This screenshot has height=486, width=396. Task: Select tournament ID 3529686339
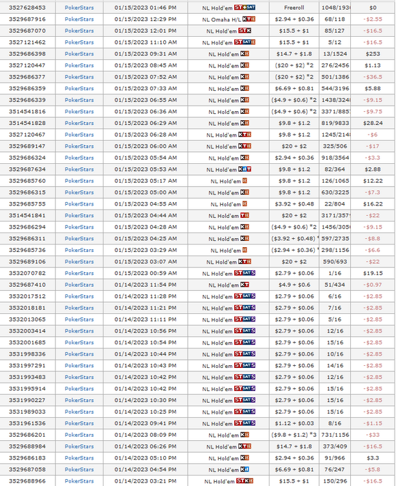pyautogui.click(x=27, y=100)
